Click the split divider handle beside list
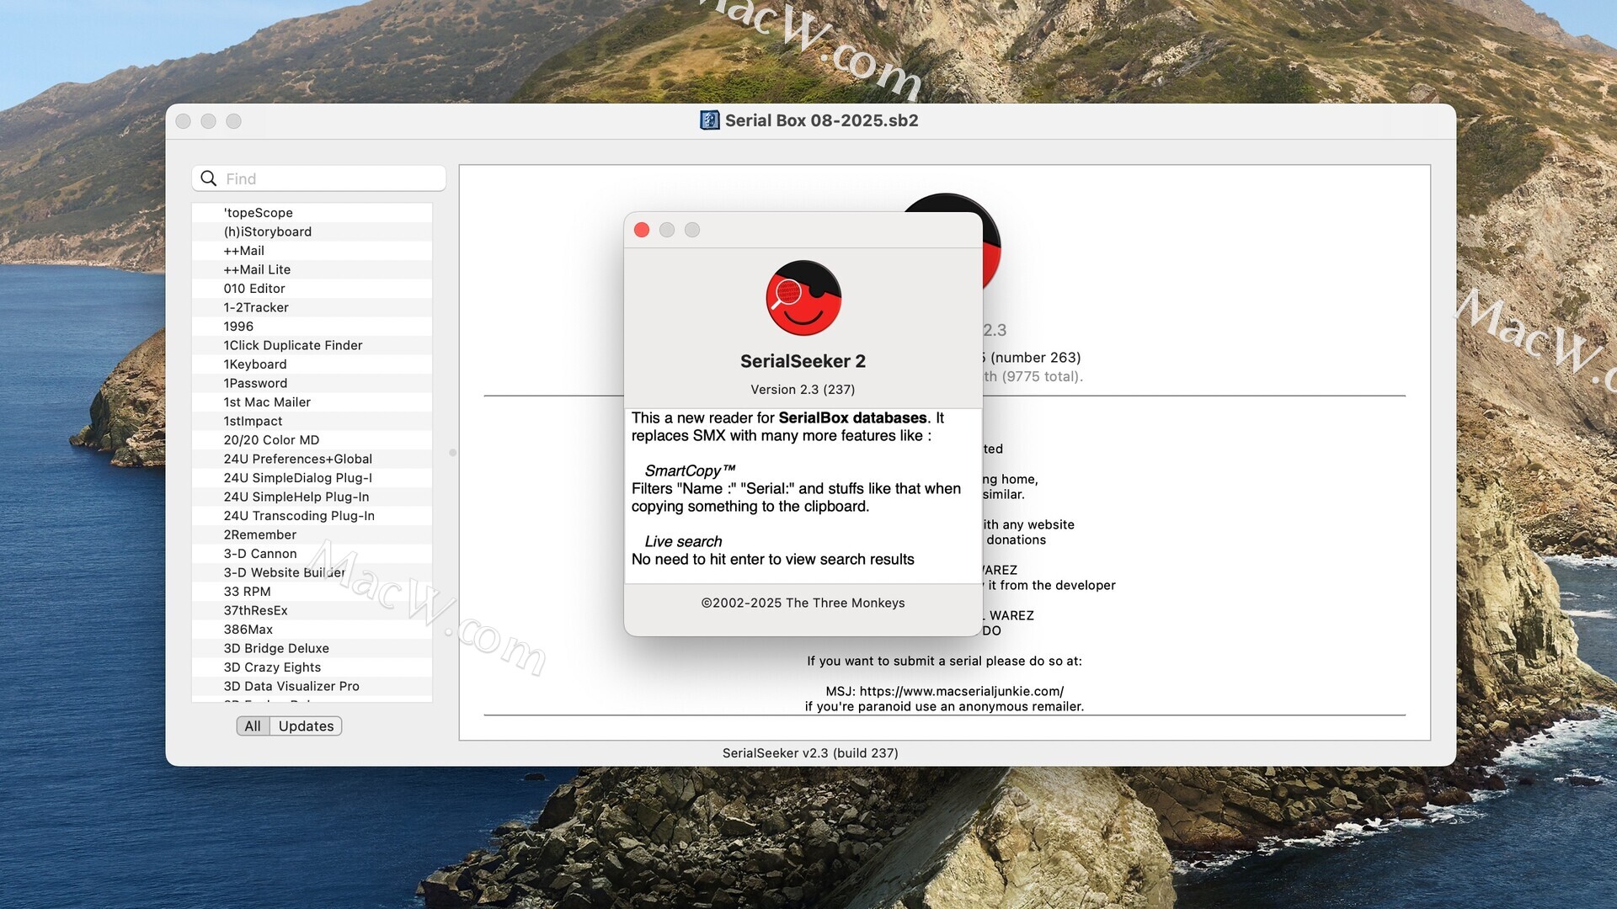1617x909 pixels. [453, 453]
